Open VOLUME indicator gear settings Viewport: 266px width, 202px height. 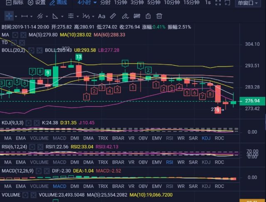25,195
